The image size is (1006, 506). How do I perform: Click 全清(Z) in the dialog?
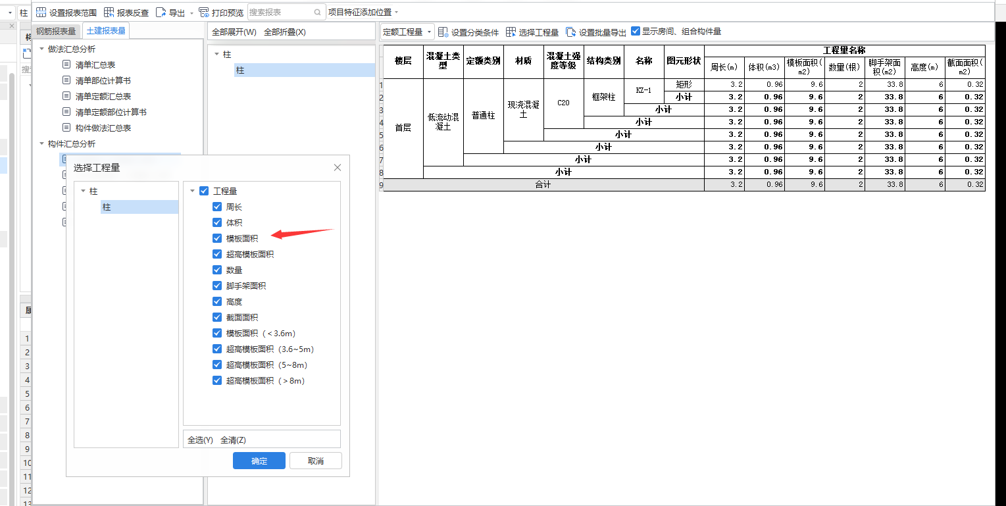coord(233,440)
